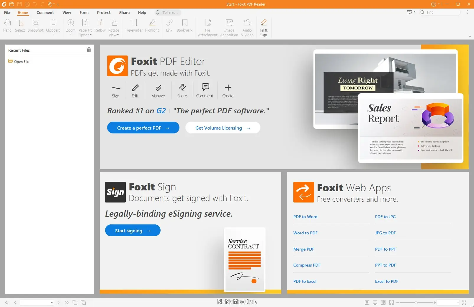Toggle full screen mode in the status bar
Viewport: 474px width, 307px height.
point(464,303)
